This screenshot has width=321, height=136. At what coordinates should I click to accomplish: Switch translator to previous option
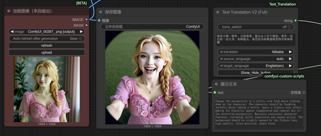221,52
